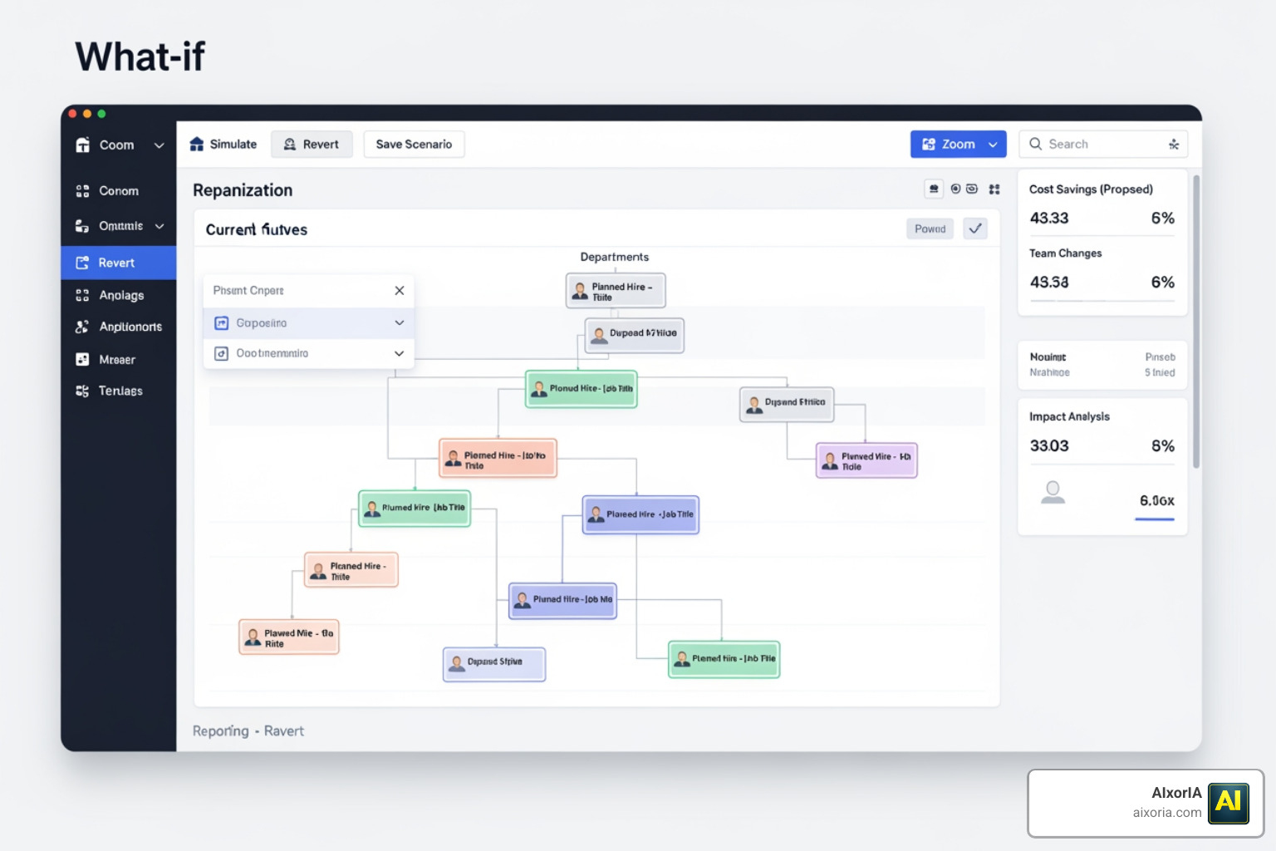Click the Powod button
The height and width of the screenshot is (851, 1276).
click(930, 229)
